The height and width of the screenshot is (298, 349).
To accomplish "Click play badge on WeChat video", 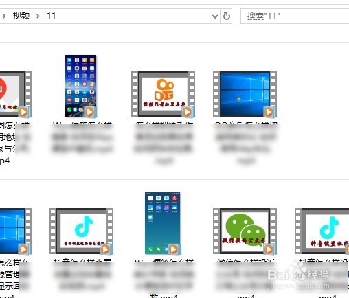I will pos(269,249).
